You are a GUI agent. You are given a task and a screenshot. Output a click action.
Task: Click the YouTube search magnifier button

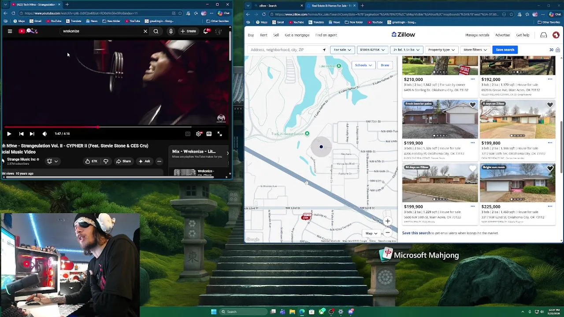(156, 31)
